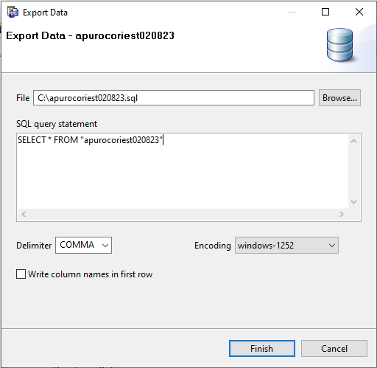Click the SQL query statement label
Screen dimensions: 377x368
pyautogui.click(x=57, y=124)
